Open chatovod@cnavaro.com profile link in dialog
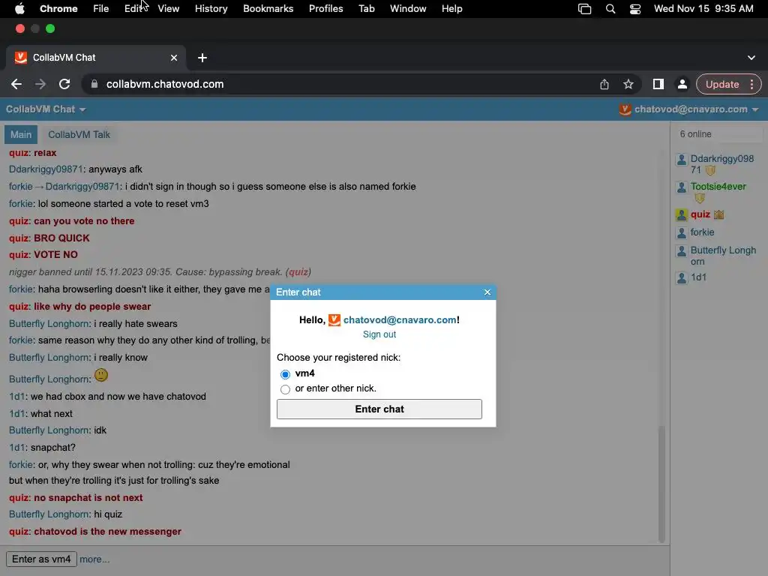 coord(400,319)
